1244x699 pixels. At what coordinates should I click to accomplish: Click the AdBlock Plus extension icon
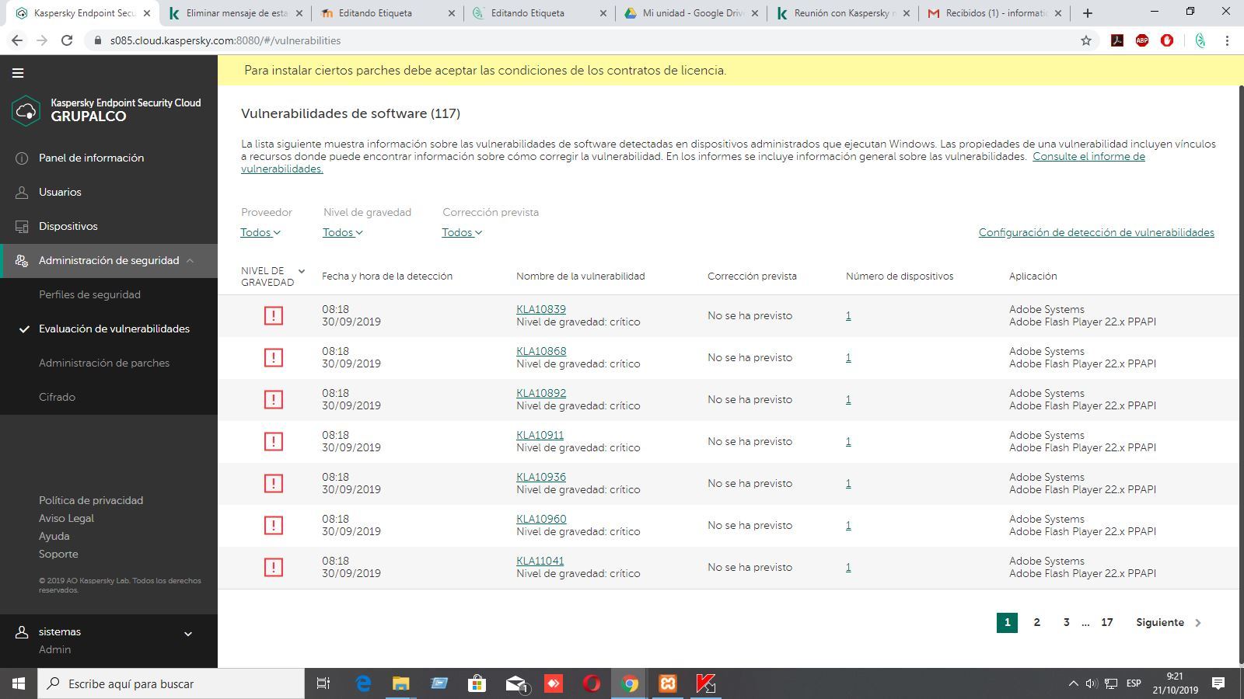point(1142,40)
